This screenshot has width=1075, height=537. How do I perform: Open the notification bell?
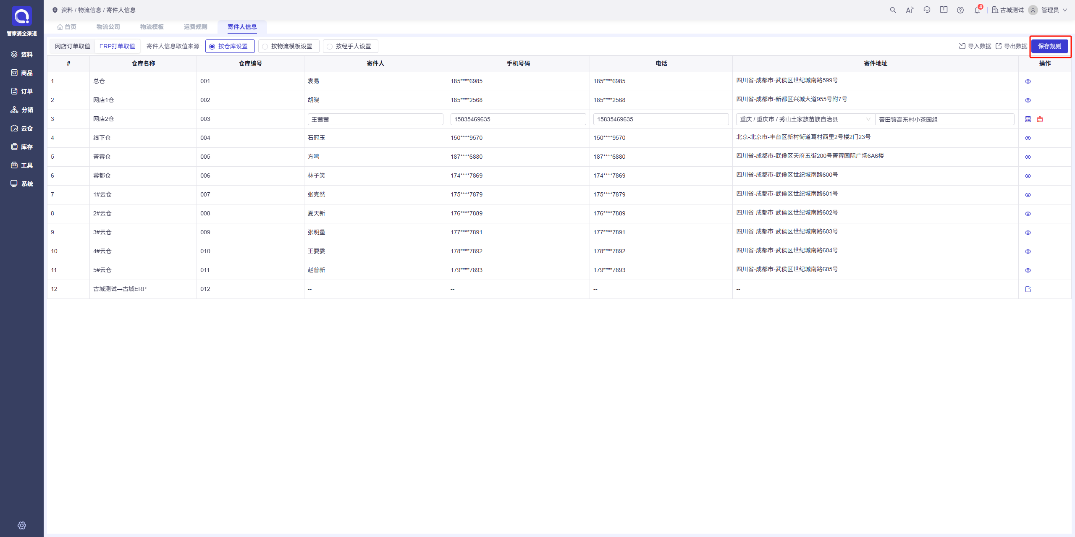tap(978, 10)
